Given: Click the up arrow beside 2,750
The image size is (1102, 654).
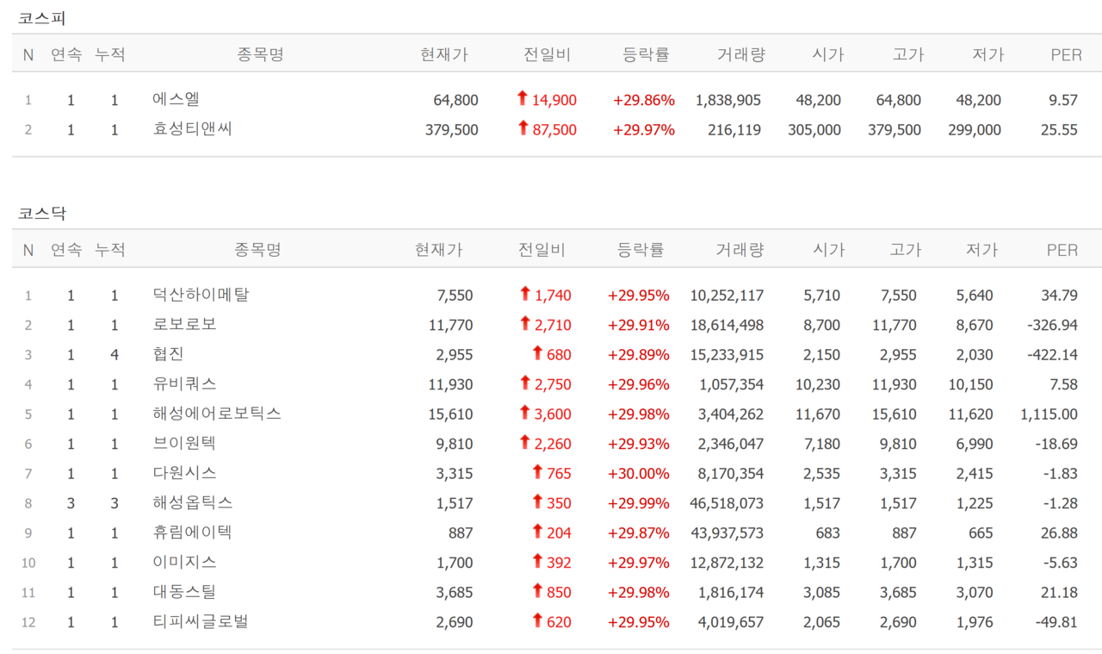Looking at the screenshot, I should [x=524, y=383].
